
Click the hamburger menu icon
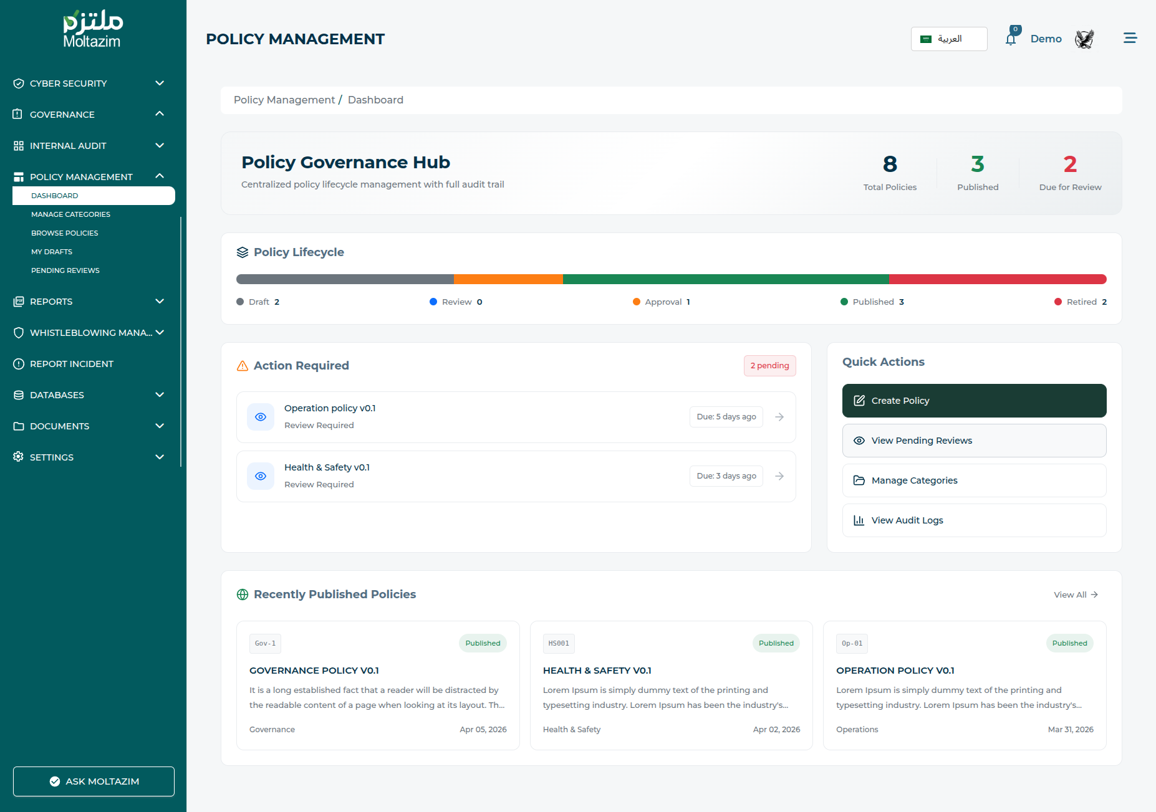coord(1130,39)
